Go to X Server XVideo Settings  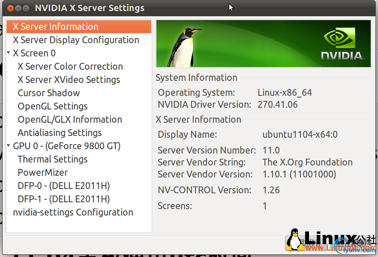[69, 80]
